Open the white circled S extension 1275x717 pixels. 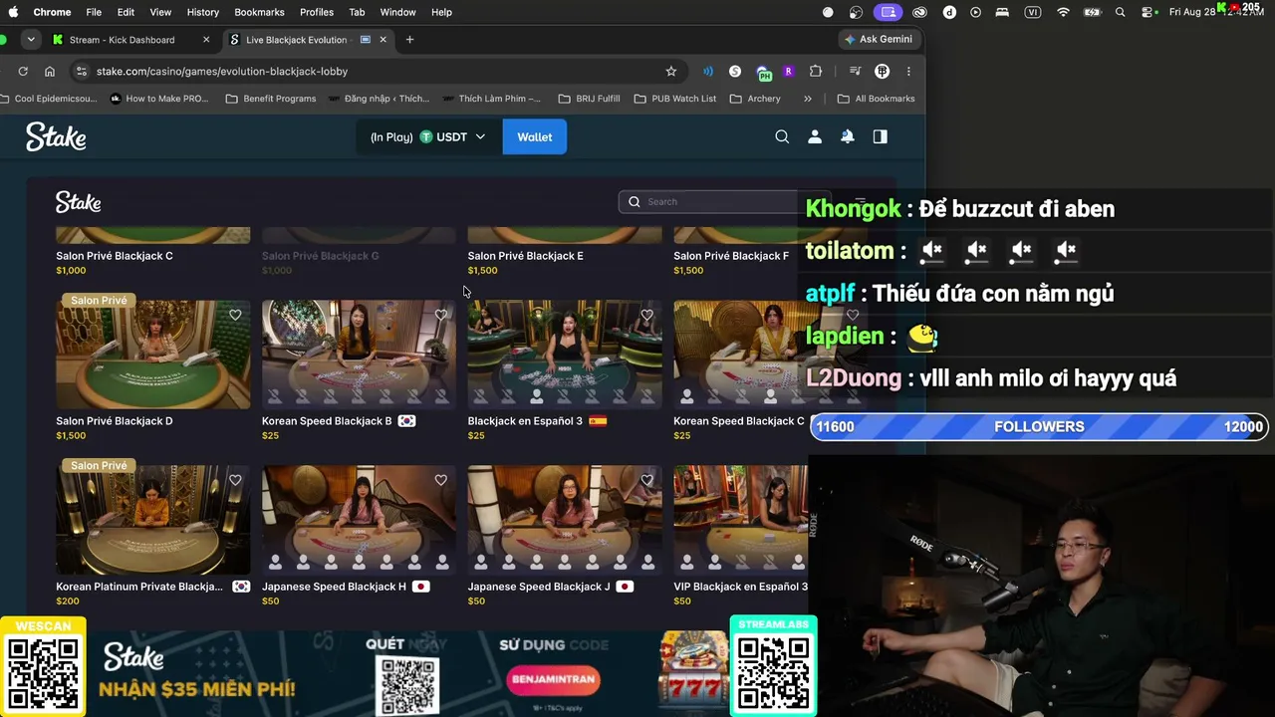(x=735, y=72)
